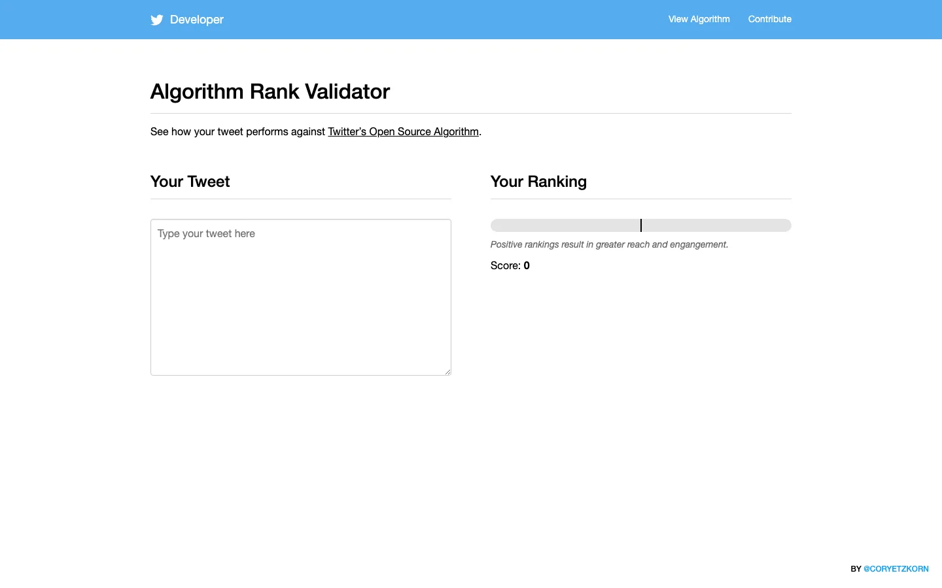Visit the @CORYETZKORN author link
This screenshot has height=588, width=942.
point(896,569)
